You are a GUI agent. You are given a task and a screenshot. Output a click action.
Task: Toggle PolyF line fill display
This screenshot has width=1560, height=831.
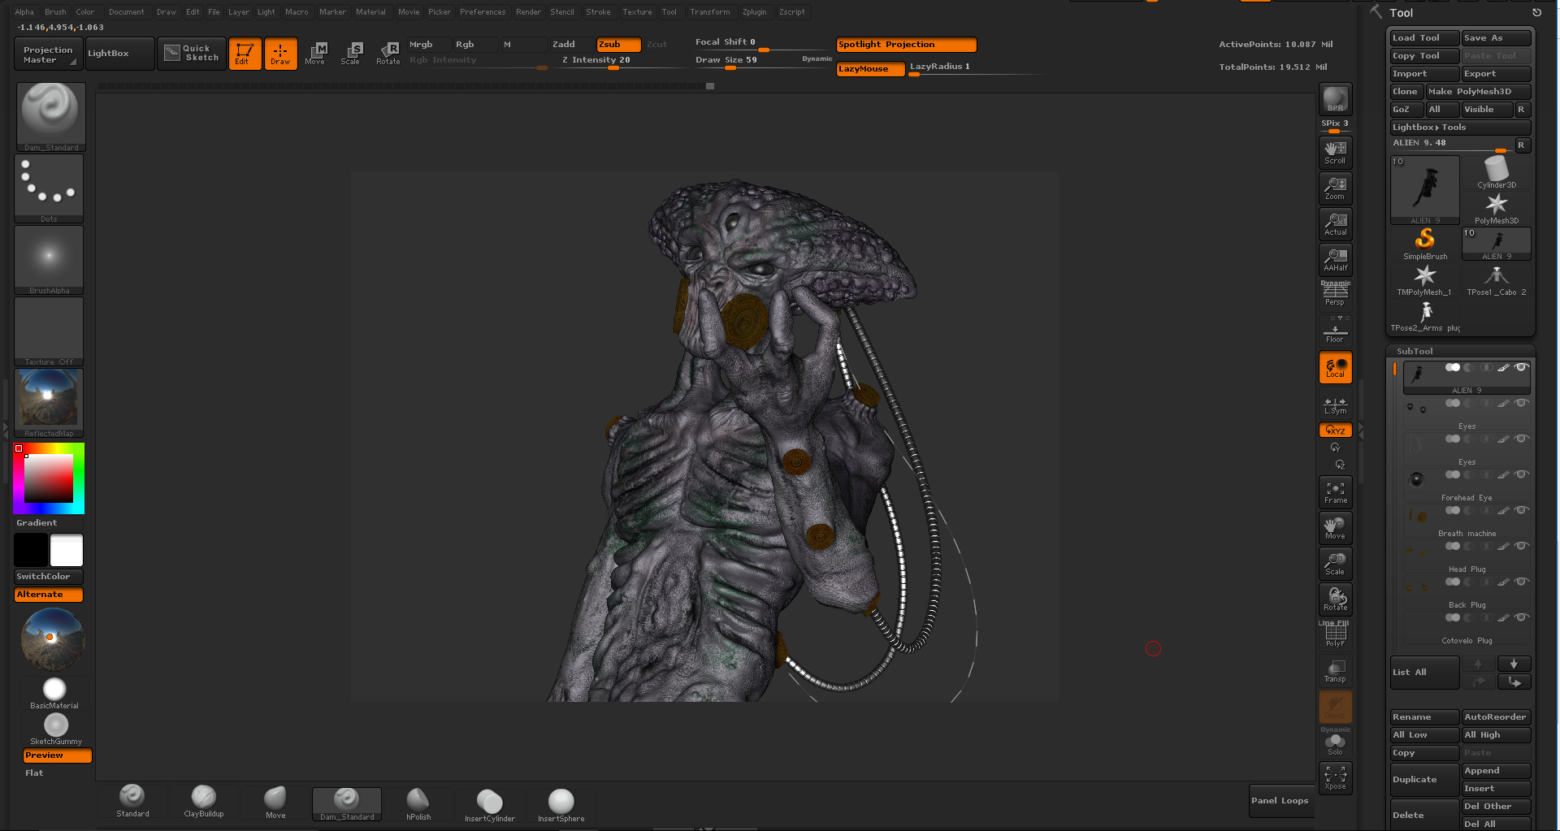click(x=1335, y=635)
